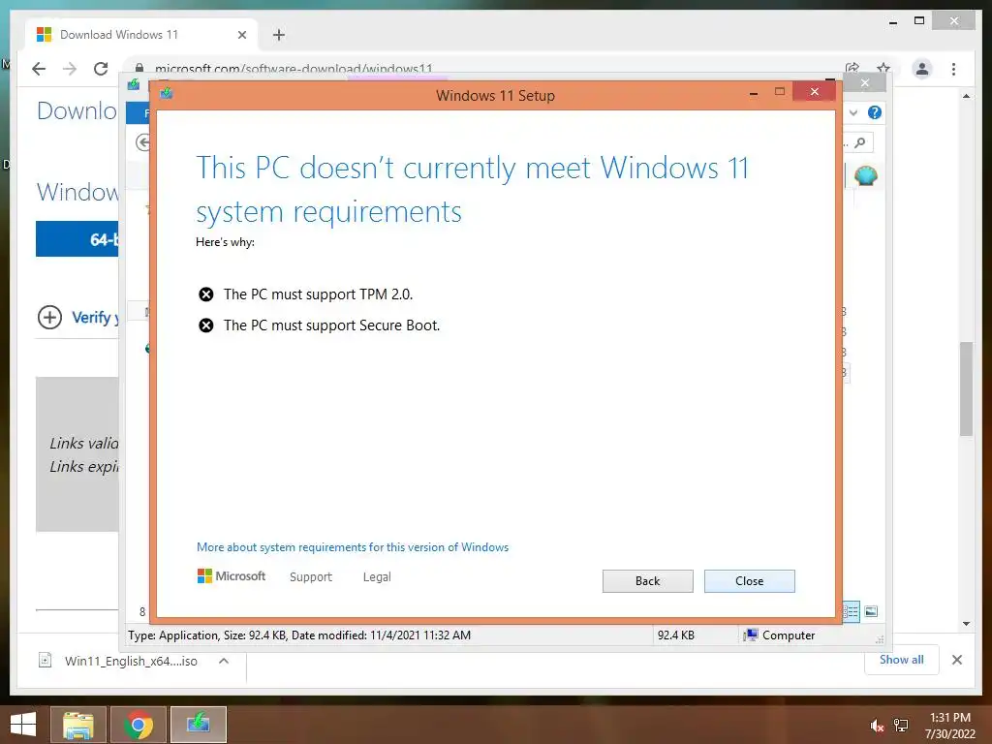Click the Chrome address bar URL
This screenshot has height=744, width=992.
(294, 68)
